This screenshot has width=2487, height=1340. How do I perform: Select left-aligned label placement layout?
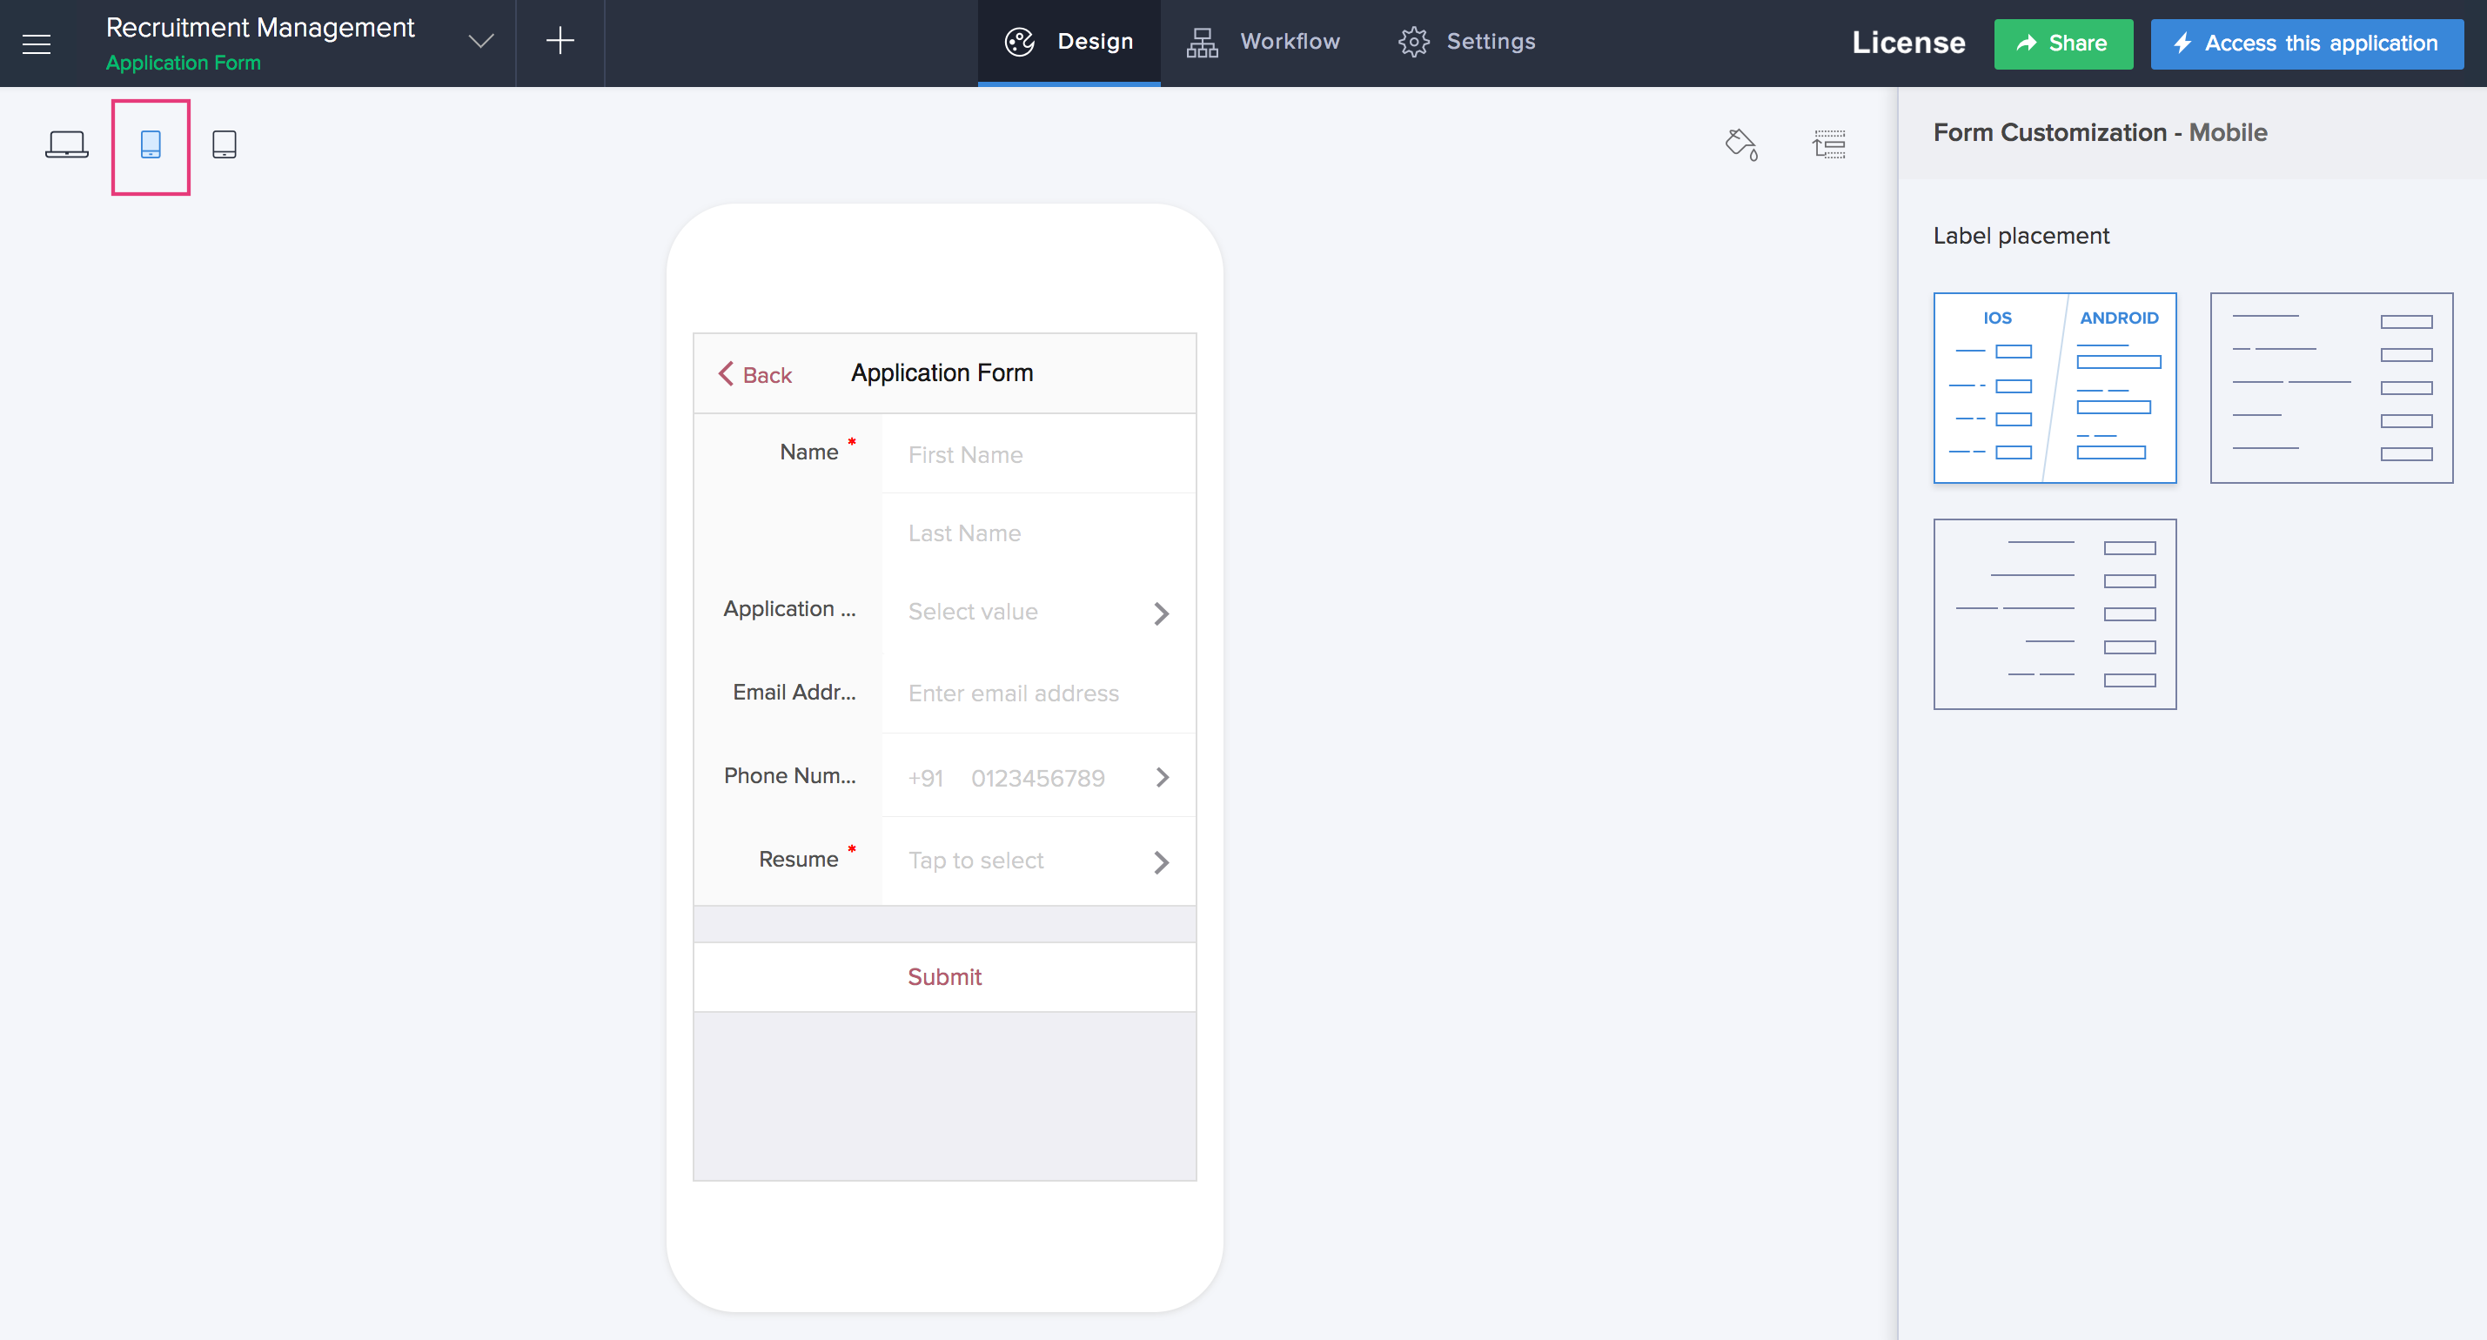(2330, 388)
